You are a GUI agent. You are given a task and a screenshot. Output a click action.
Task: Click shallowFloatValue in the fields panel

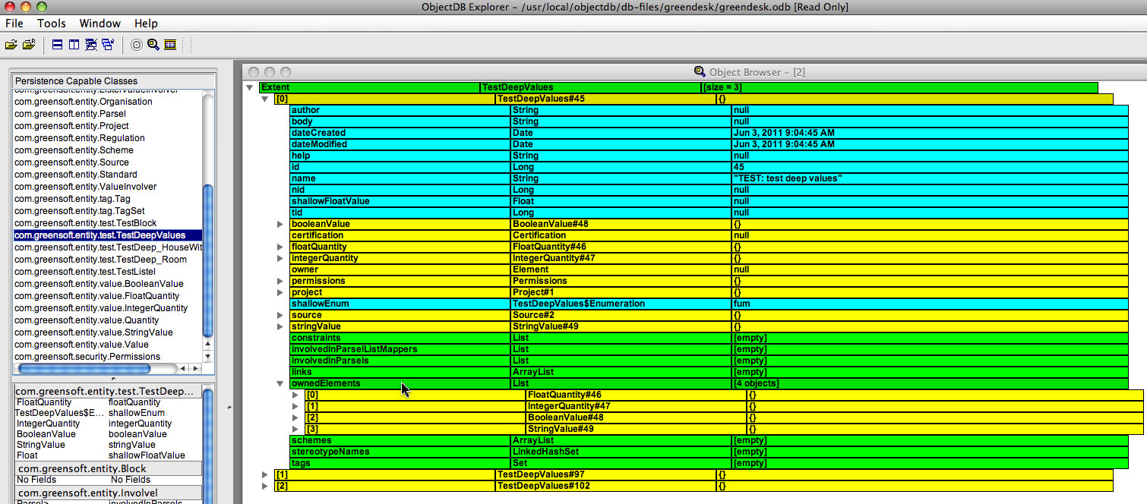[x=147, y=455]
